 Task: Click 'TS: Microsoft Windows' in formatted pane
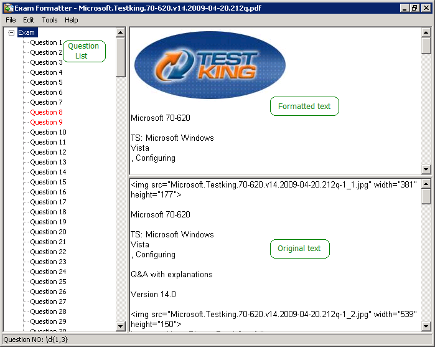pos(172,138)
